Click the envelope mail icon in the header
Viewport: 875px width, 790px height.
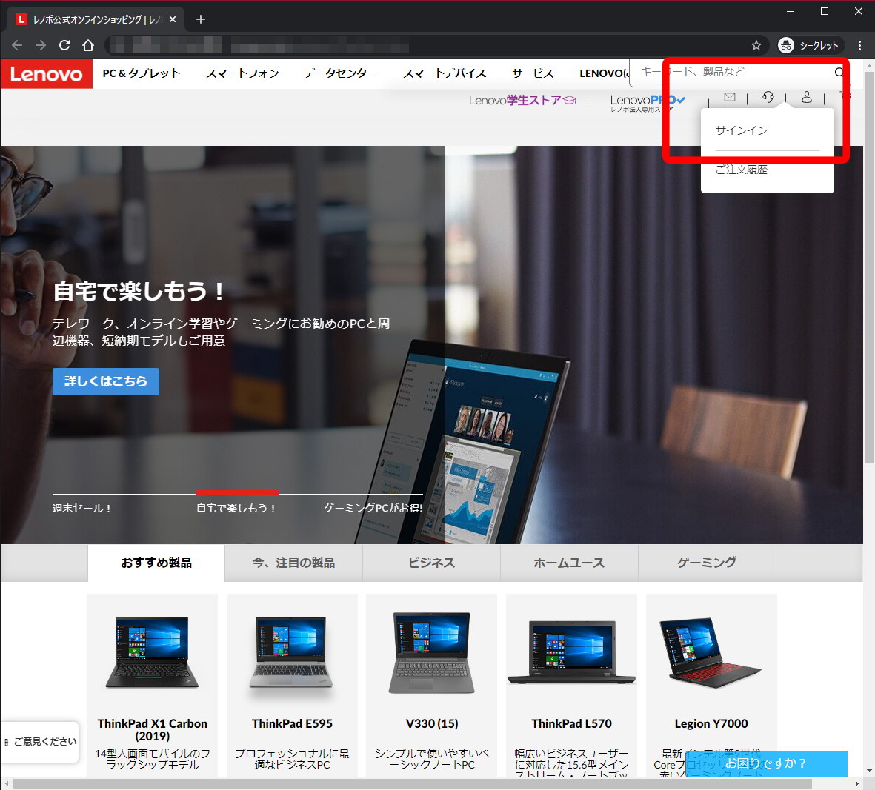click(x=729, y=97)
